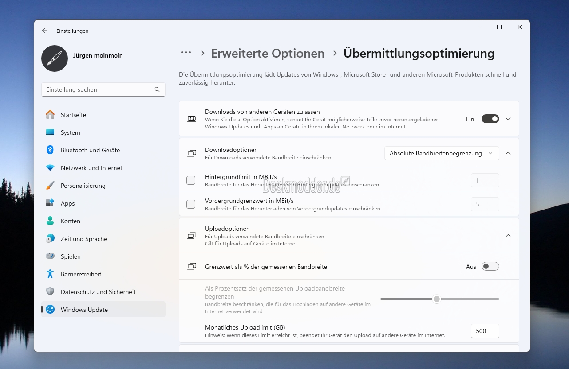Screen dimensions: 569x369
Task: Click the Datenschutz shield icon
Action: click(x=50, y=292)
